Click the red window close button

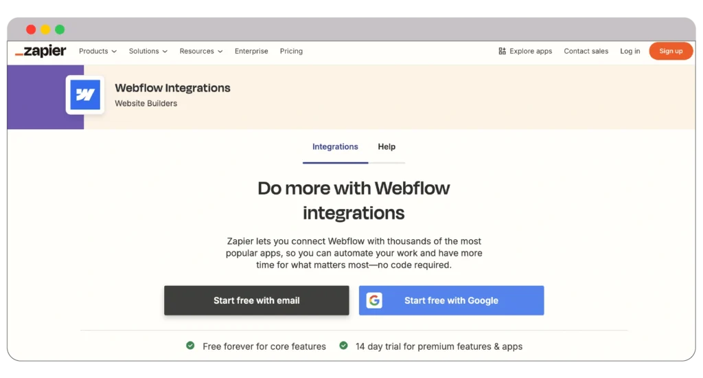tap(31, 30)
